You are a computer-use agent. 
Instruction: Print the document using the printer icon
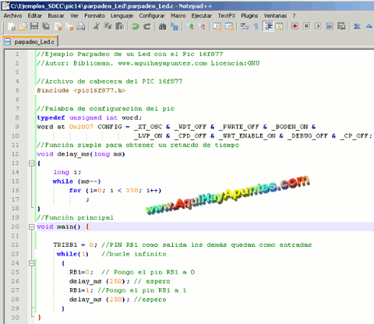pyautogui.click(x=81, y=26)
